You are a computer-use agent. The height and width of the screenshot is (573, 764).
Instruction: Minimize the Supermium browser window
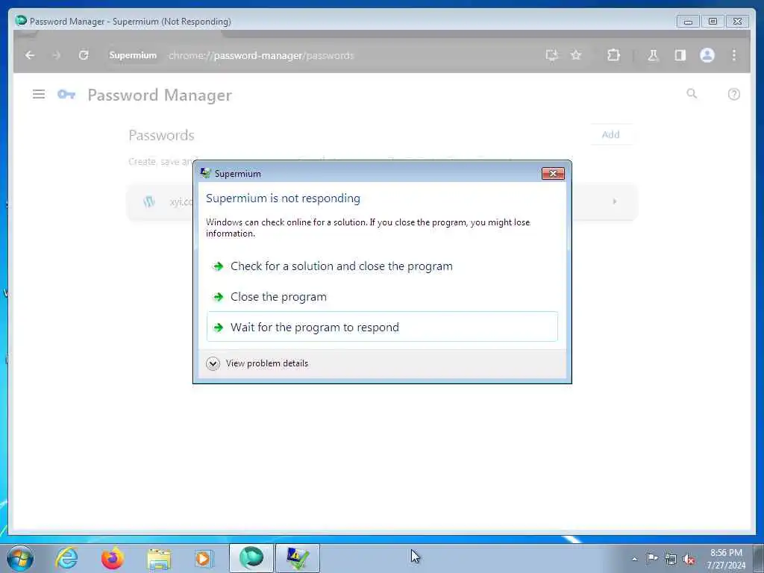(687, 22)
